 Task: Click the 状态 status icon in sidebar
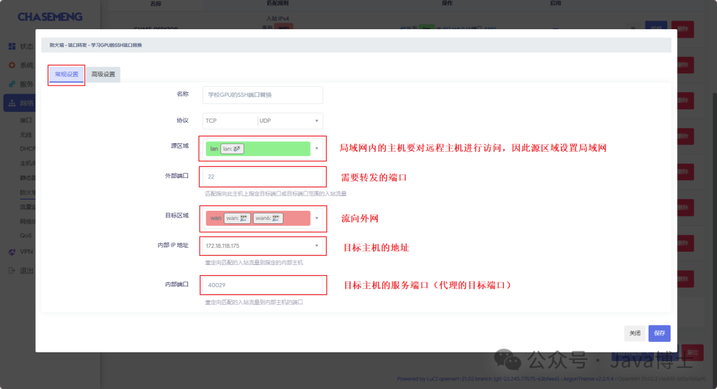[12, 46]
